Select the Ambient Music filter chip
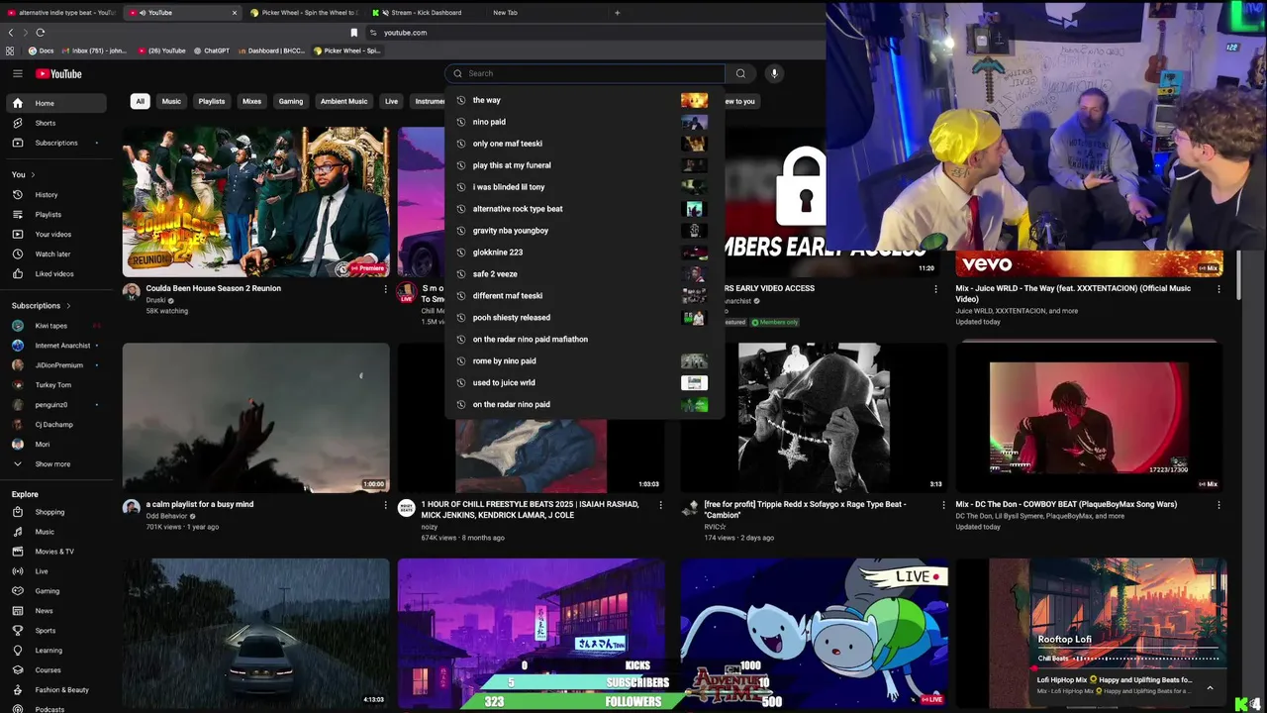Screen dimensions: 1267x713 343,101
